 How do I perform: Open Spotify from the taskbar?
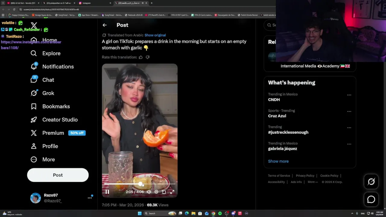220,213
